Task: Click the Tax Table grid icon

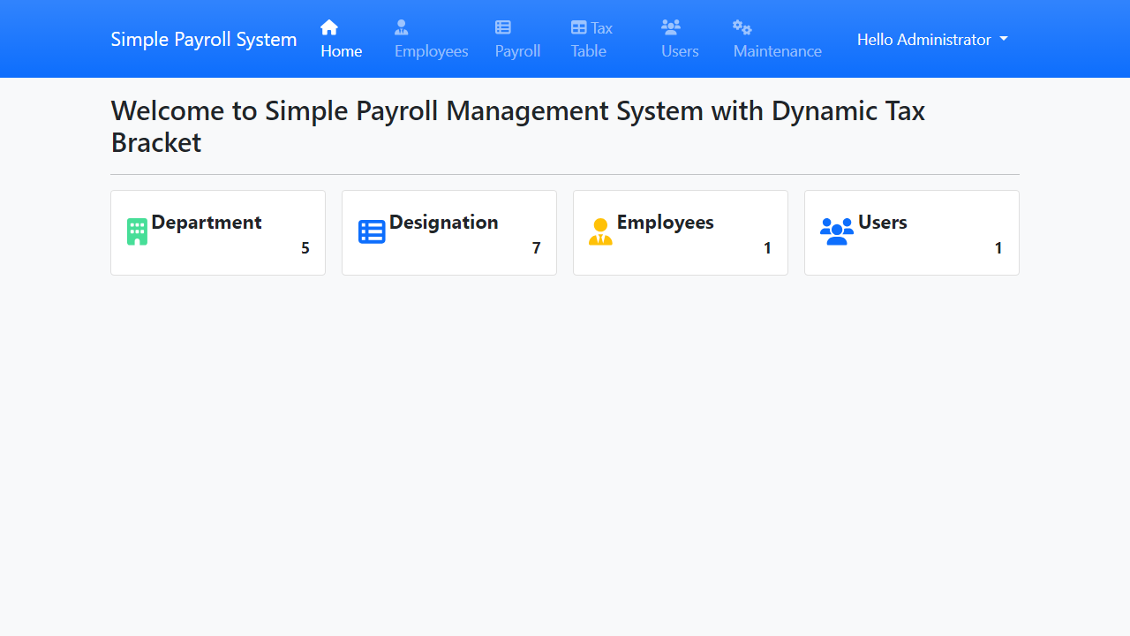Action: point(579,27)
